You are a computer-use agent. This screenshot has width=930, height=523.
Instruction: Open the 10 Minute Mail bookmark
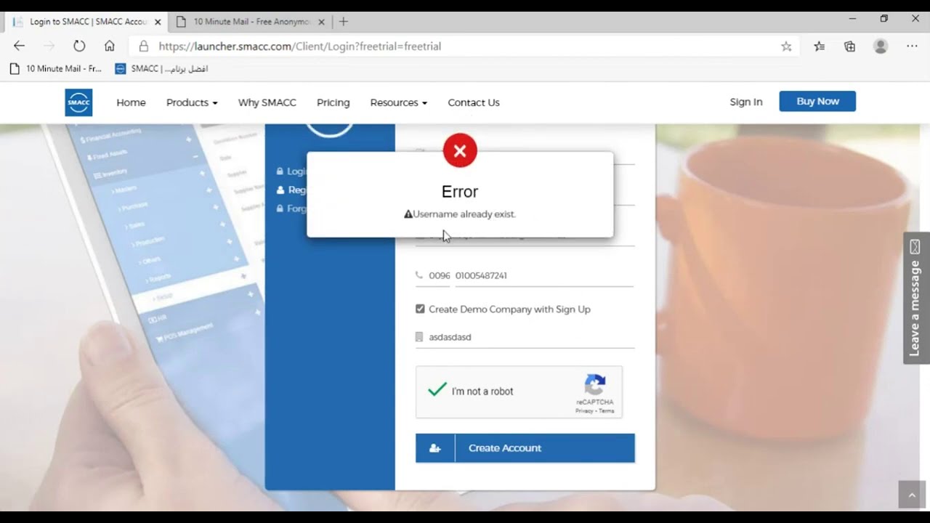[x=56, y=68]
